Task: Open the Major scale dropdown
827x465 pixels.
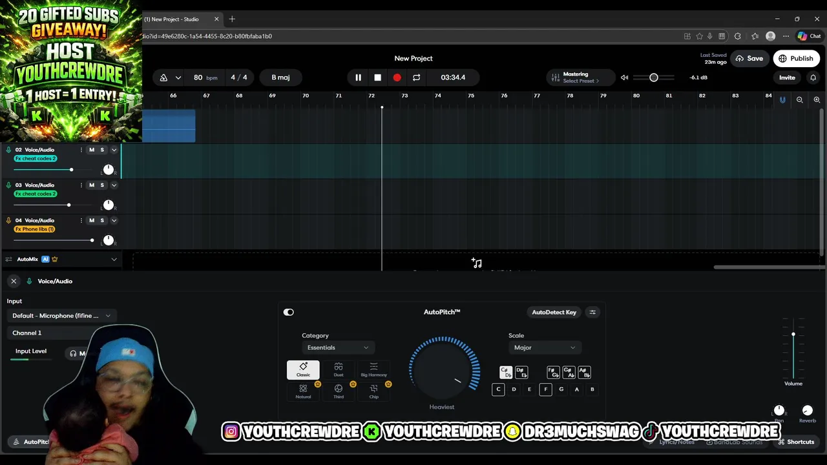Action: [x=544, y=347]
